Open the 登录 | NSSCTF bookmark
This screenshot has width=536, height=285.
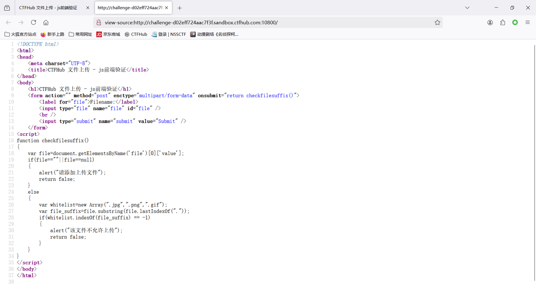click(x=168, y=34)
